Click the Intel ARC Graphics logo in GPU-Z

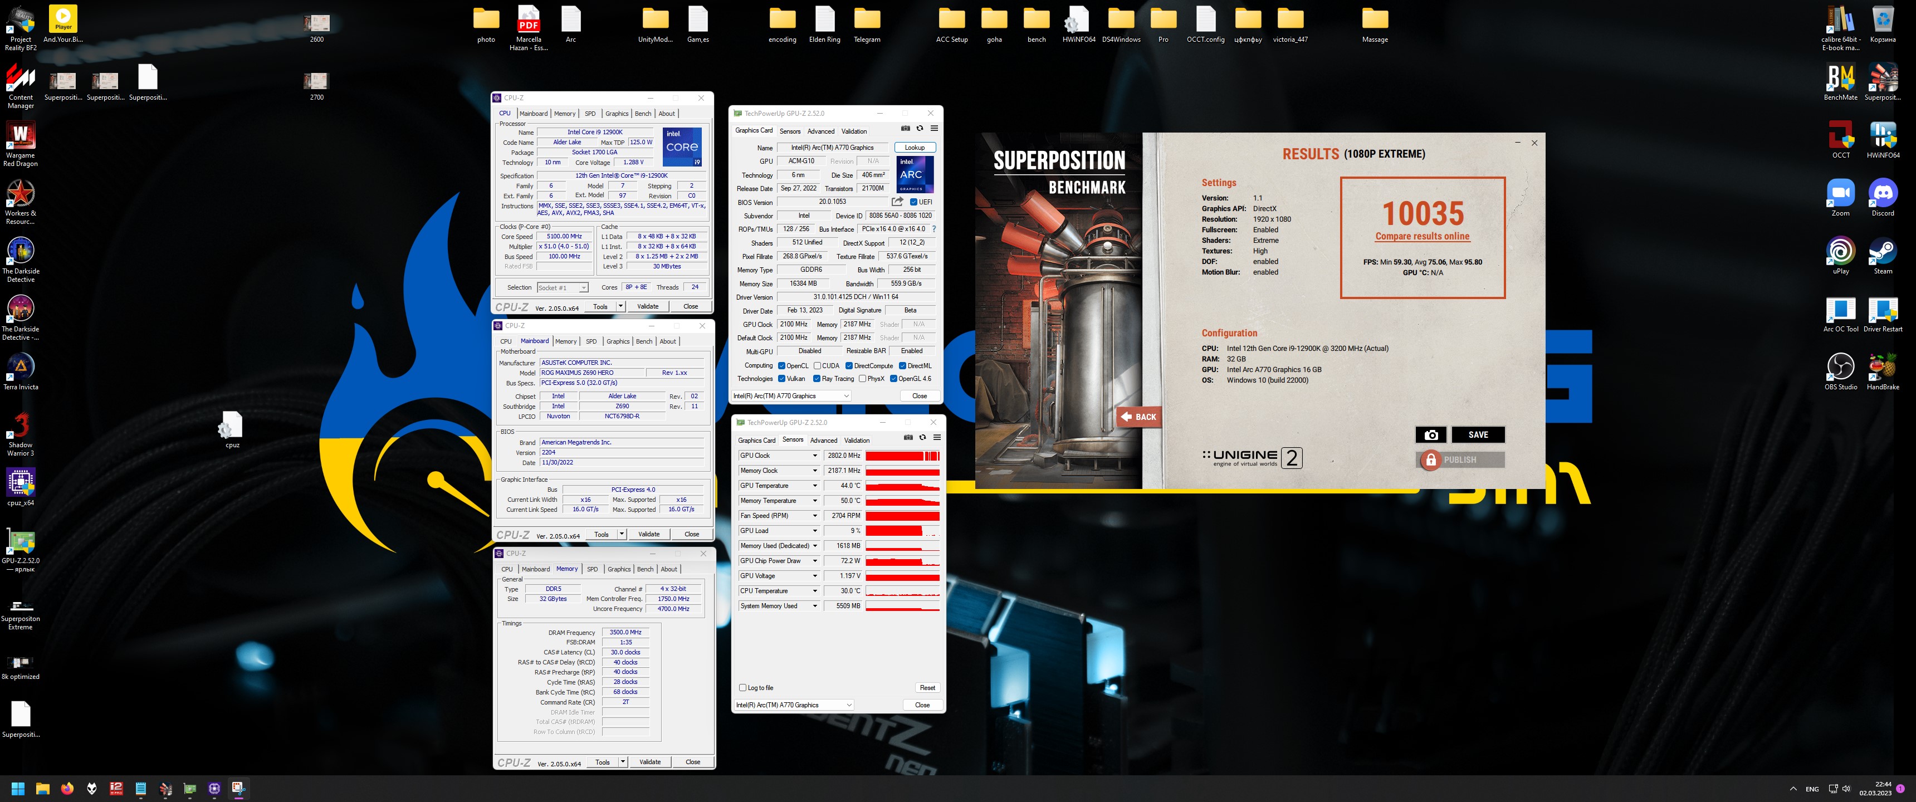pyautogui.click(x=915, y=175)
